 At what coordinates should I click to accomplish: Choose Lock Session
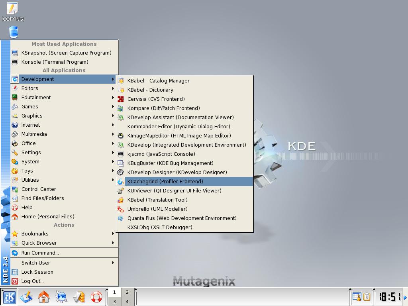click(x=65, y=272)
